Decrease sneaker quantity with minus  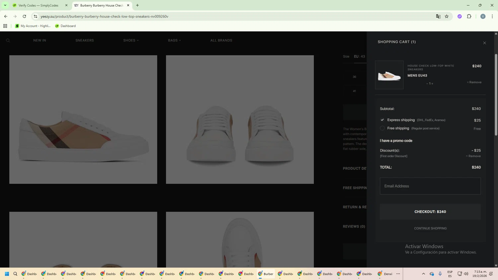pyautogui.click(x=427, y=84)
